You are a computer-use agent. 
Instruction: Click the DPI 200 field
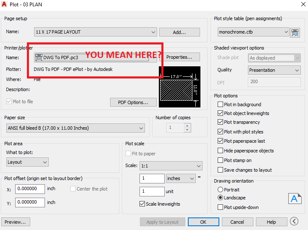274,82
